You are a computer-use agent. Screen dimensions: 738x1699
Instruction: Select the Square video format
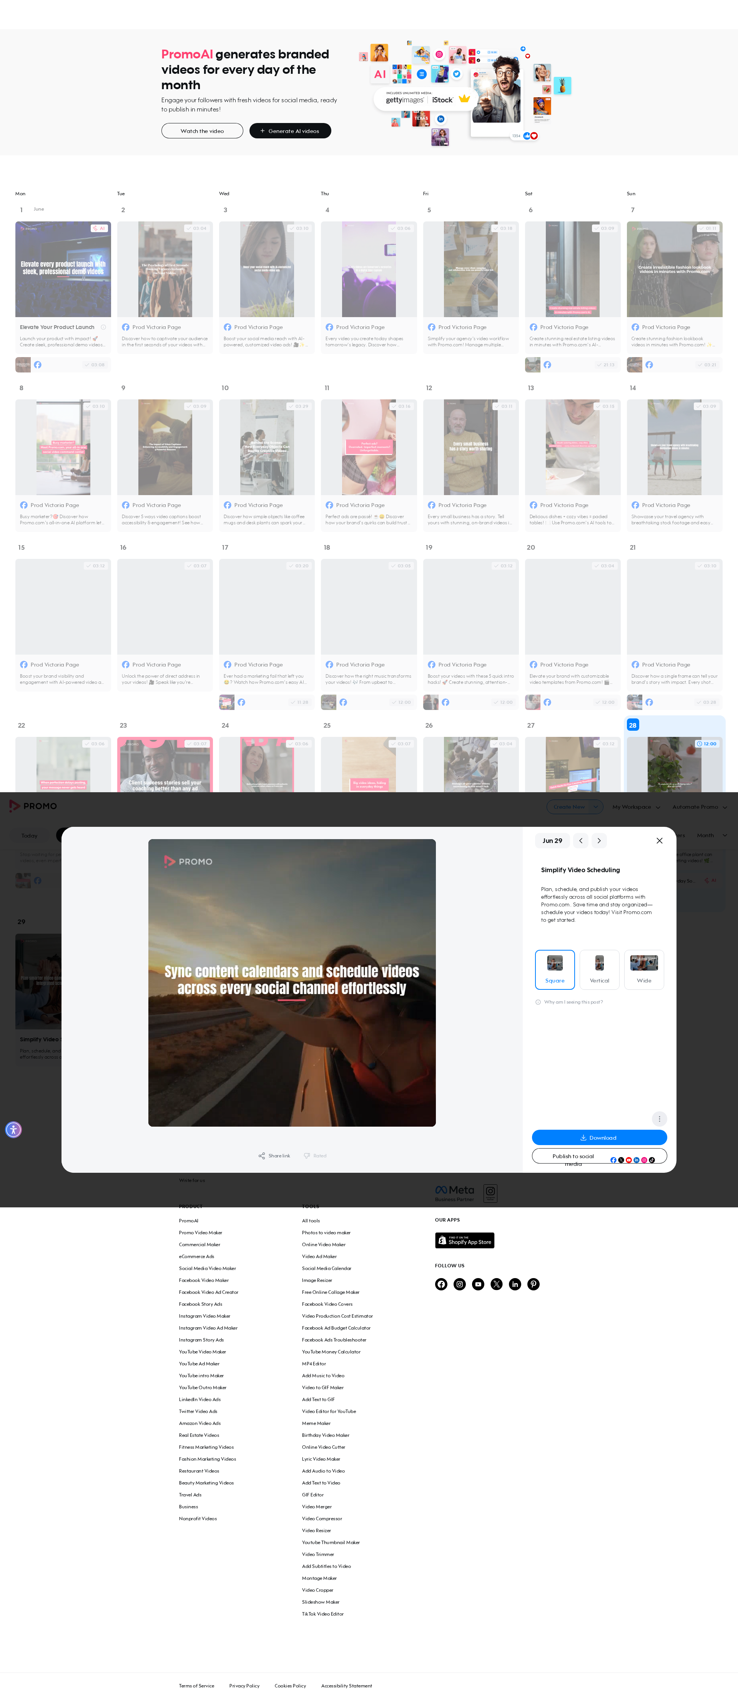(x=555, y=969)
